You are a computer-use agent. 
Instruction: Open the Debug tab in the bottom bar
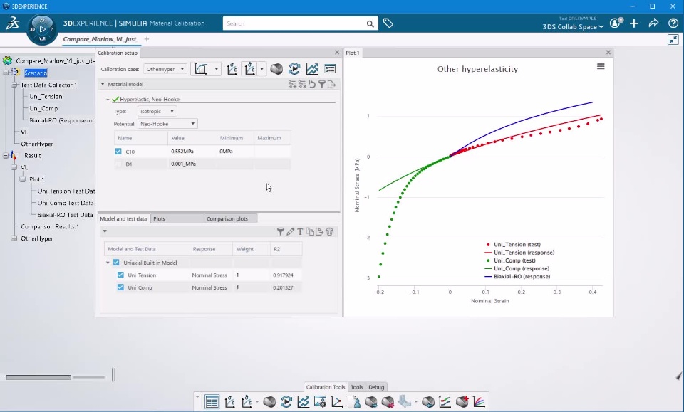pos(376,387)
